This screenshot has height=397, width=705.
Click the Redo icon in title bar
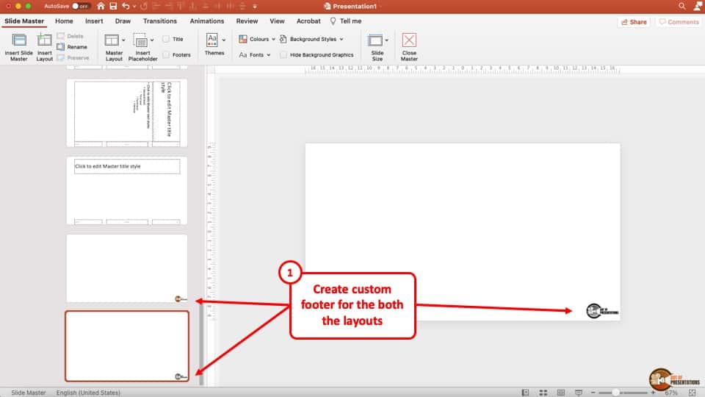click(144, 7)
